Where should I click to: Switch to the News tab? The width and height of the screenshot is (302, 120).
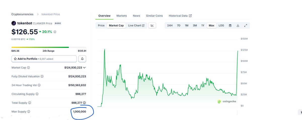[136, 16]
